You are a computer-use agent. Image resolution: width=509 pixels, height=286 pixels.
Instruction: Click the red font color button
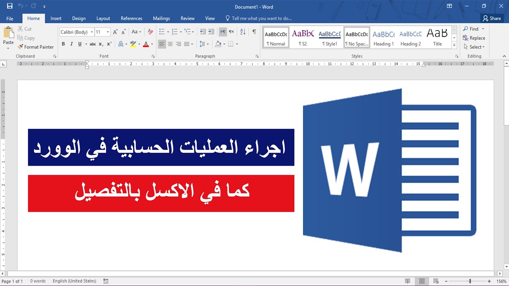146,44
